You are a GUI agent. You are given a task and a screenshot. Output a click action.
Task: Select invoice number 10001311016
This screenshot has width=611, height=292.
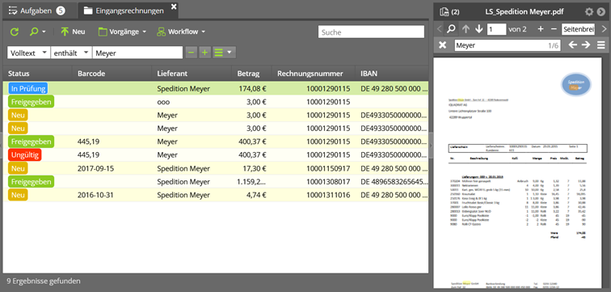[x=328, y=195]
